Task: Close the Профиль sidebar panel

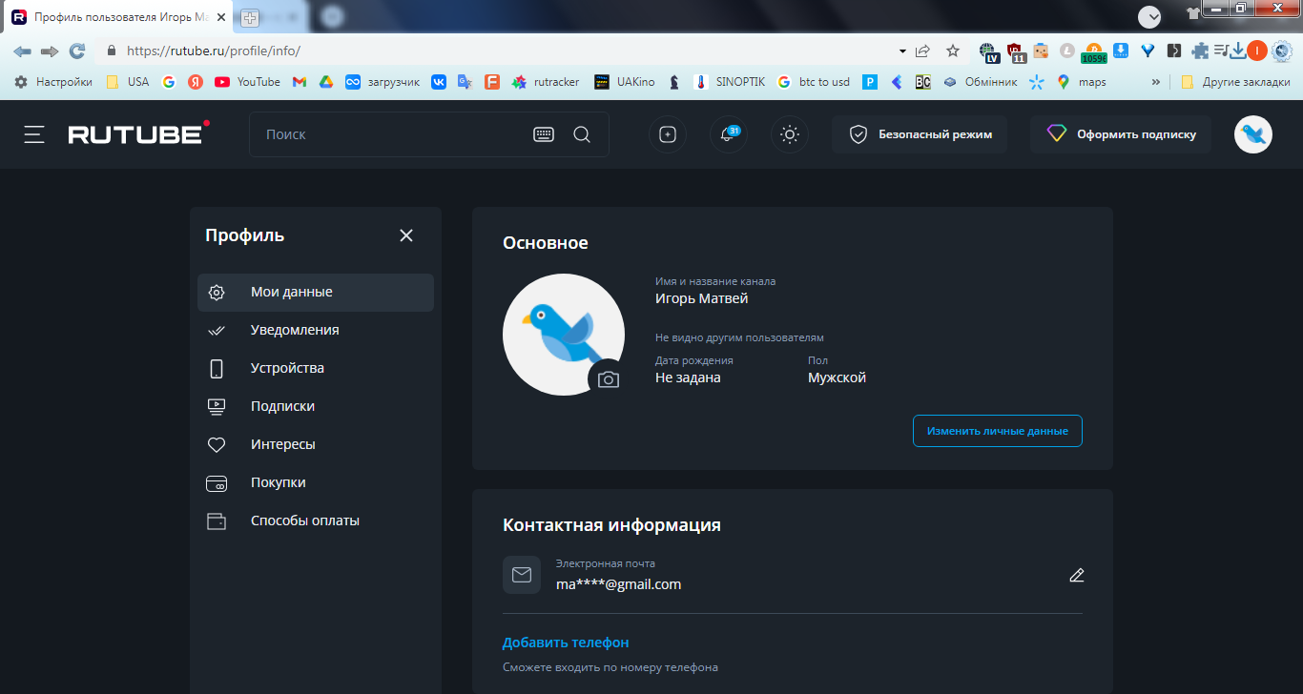Action: [406, 235]
